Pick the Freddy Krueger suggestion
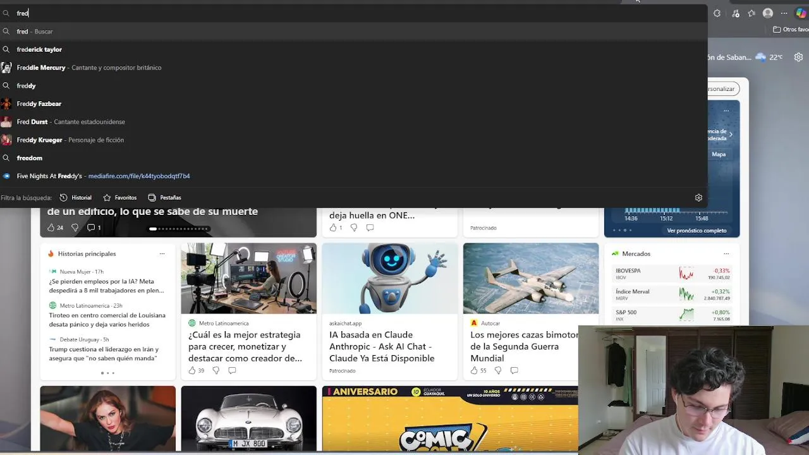This screenshot has height=455, width=809. point(354,140)
